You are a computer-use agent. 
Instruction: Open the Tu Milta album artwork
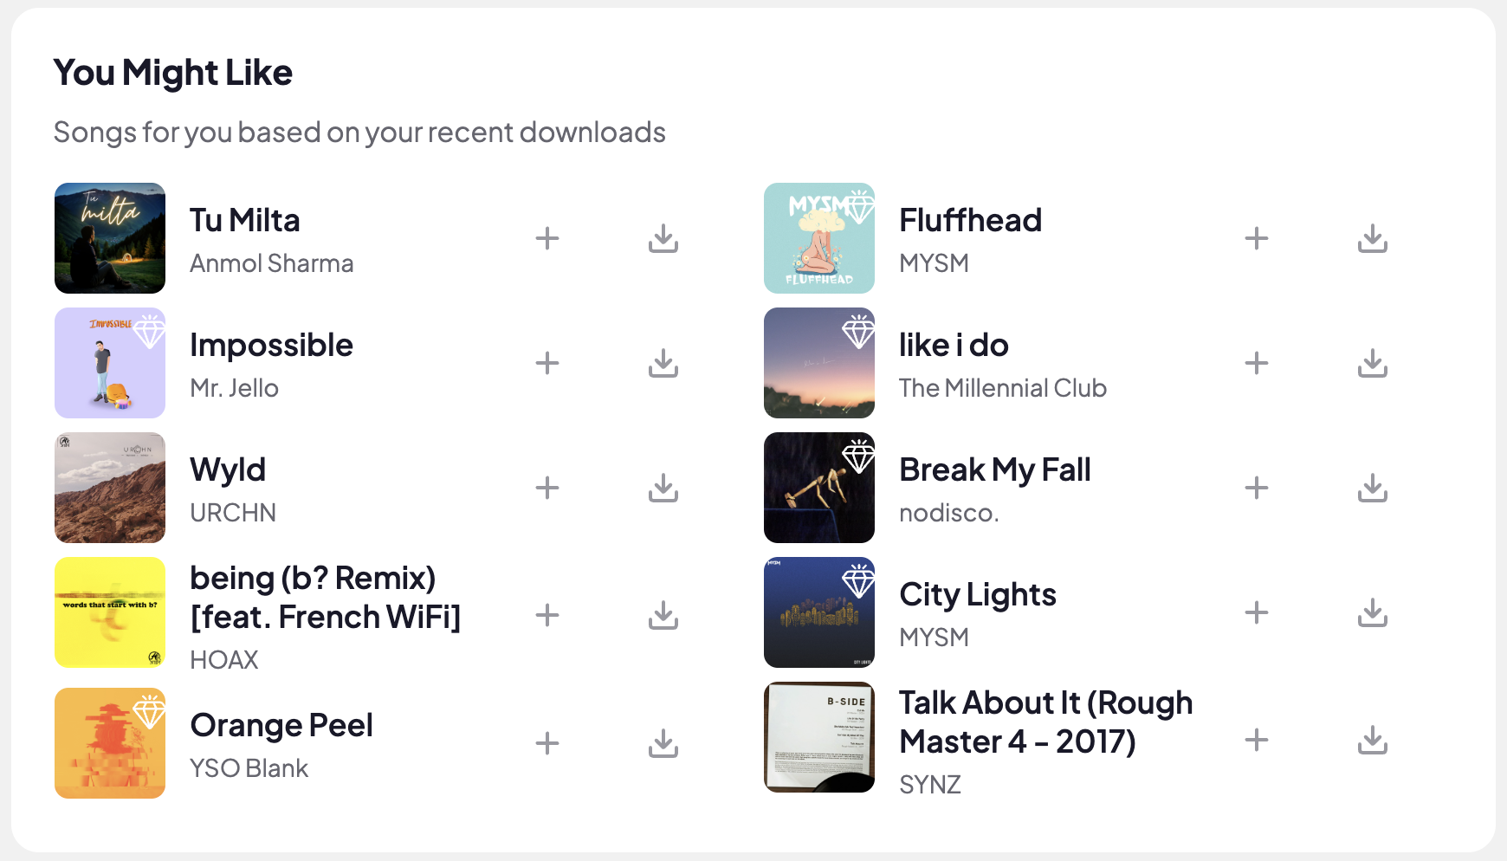(110, 238)
